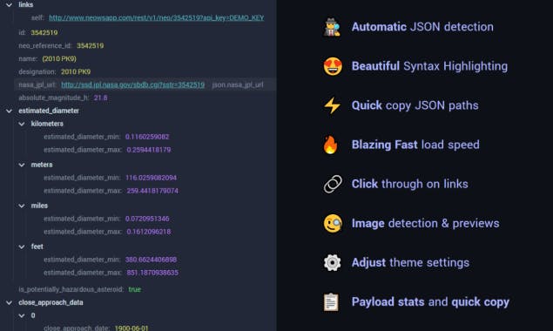Screen dimensions: 553x331
Task: Click the feet min value 380.6624406898
Action: pyautogui.click(x=151, y=260)
